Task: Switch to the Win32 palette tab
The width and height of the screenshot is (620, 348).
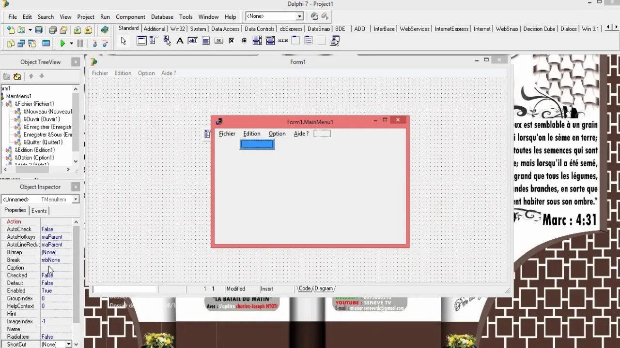Action: point(178,29)
